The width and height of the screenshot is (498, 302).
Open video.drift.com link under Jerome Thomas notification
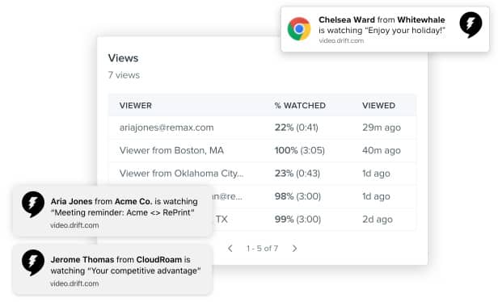pyautogui.click(x=74, y=283)
